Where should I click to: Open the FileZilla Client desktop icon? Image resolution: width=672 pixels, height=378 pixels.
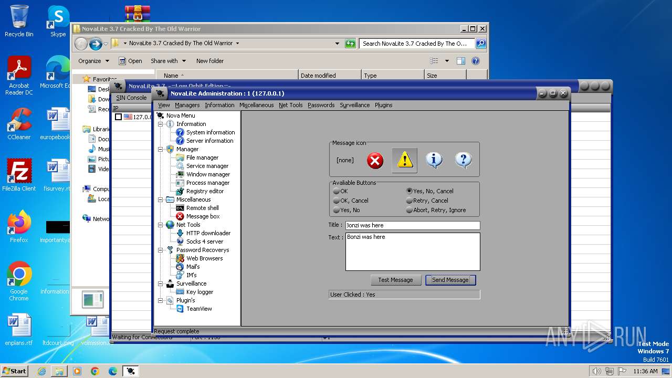click(19, 175)
